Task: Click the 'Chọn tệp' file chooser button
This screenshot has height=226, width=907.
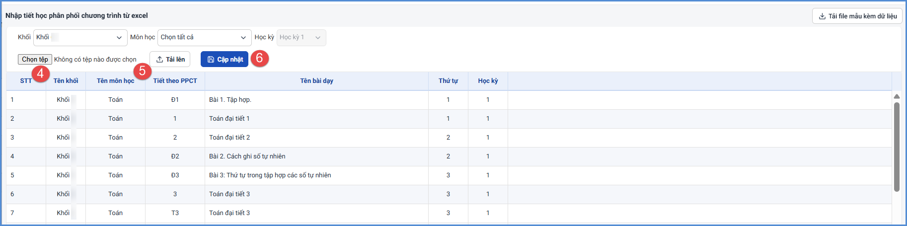Action: pyautogui.click(x=35, y=59)
